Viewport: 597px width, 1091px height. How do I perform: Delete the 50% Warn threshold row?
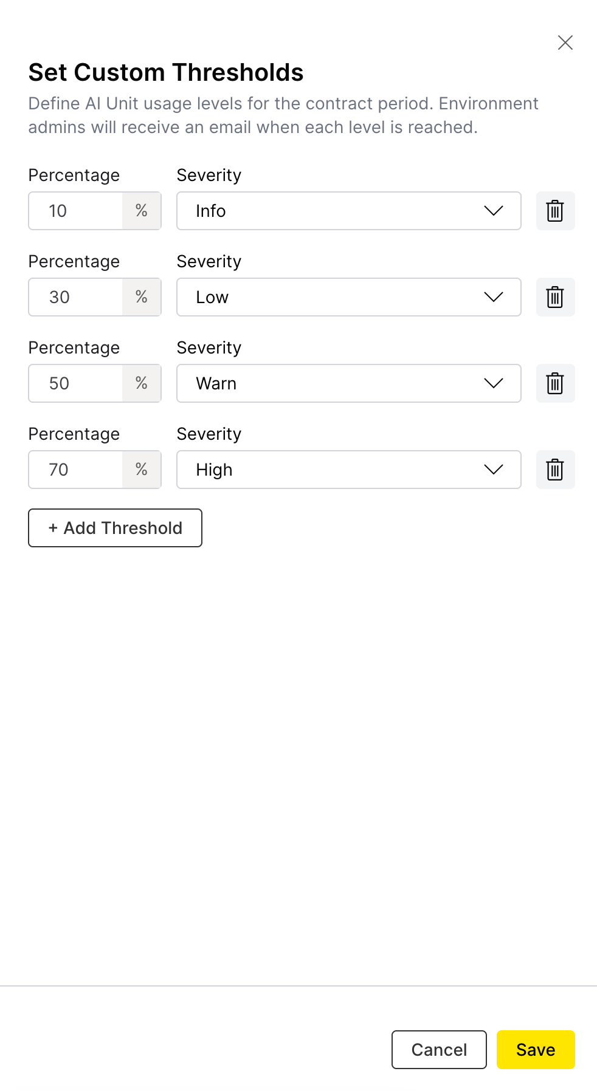click(555, 383)
